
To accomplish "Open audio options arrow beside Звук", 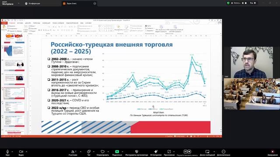I will [12, 152].
